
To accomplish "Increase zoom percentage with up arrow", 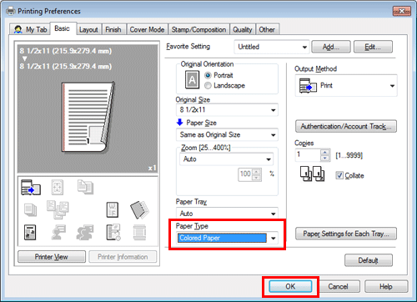I will 257,171.
